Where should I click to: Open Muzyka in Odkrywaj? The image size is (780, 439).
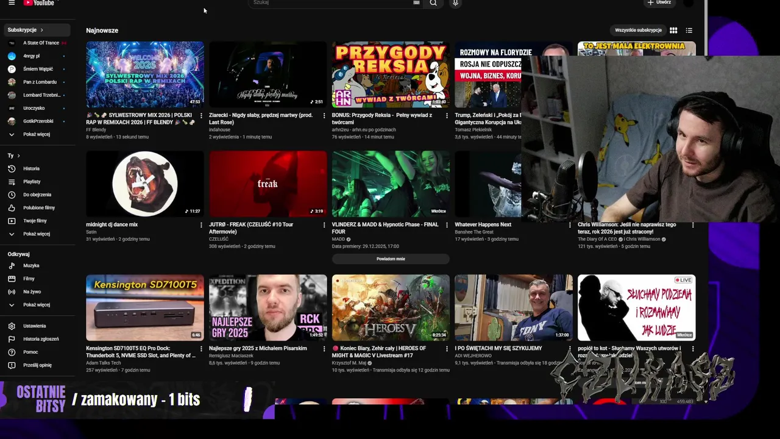(38, 266)
